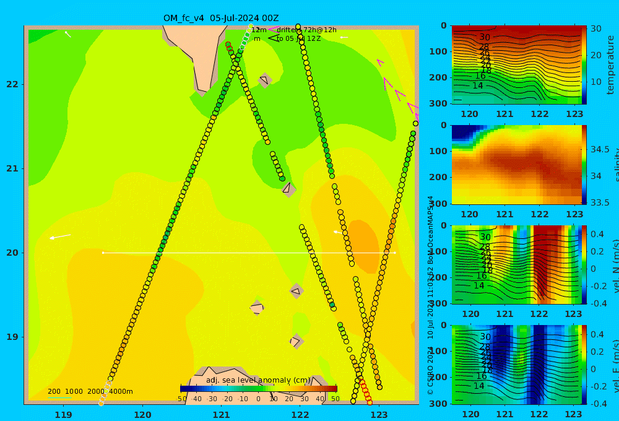Select the salinity section panel
Viewport: 619px width, 421px height.
pyautogui.click(x=516, y=164)
